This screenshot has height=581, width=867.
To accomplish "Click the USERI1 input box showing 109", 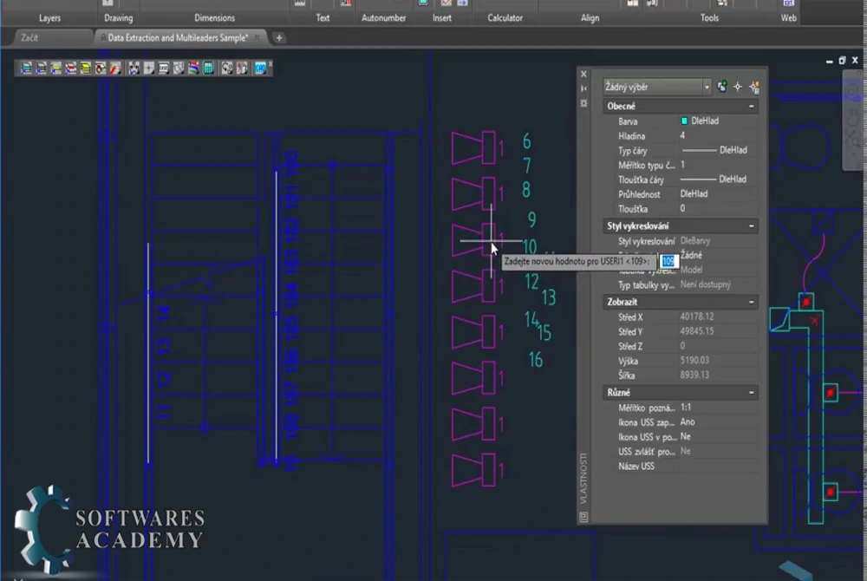I will coord(668,261).
